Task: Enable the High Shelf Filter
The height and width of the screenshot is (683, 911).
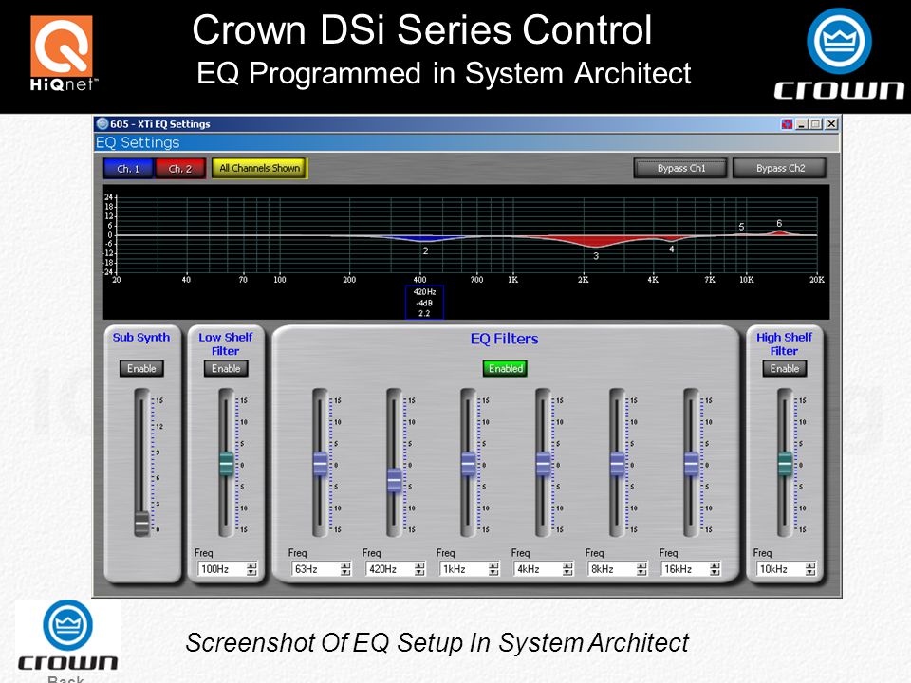Action: pyautogui.click(x=785, y=369)
